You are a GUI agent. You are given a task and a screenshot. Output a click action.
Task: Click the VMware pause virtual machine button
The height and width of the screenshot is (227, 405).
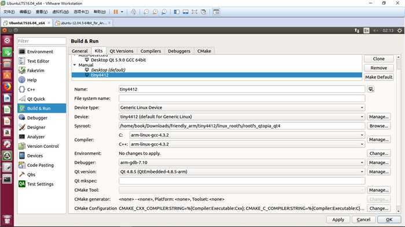116,12
